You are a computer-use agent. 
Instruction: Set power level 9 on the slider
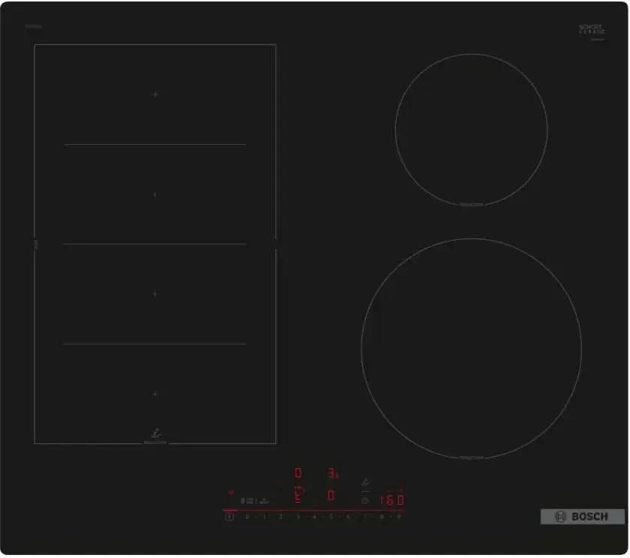click(399, 517)
